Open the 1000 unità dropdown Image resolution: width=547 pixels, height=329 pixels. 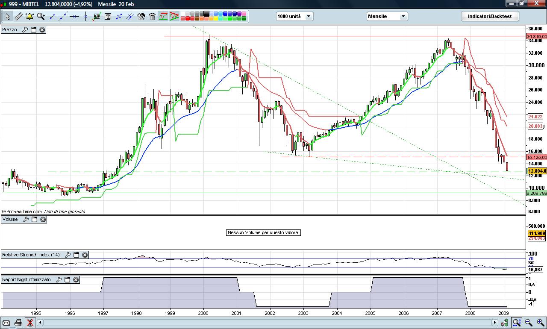[294, 16]
